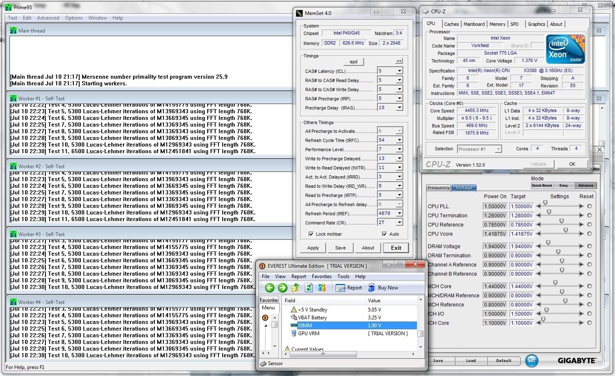Select CPU PLL reset radio button
Viewport: 615px width, 376px height.
590,206
